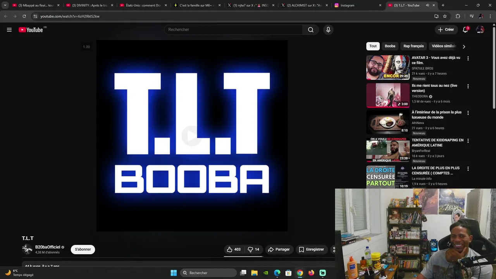Open the AVATAR 3 video thumbnail
The height and width of the screenshot is (279, 496).
point(388,67)
